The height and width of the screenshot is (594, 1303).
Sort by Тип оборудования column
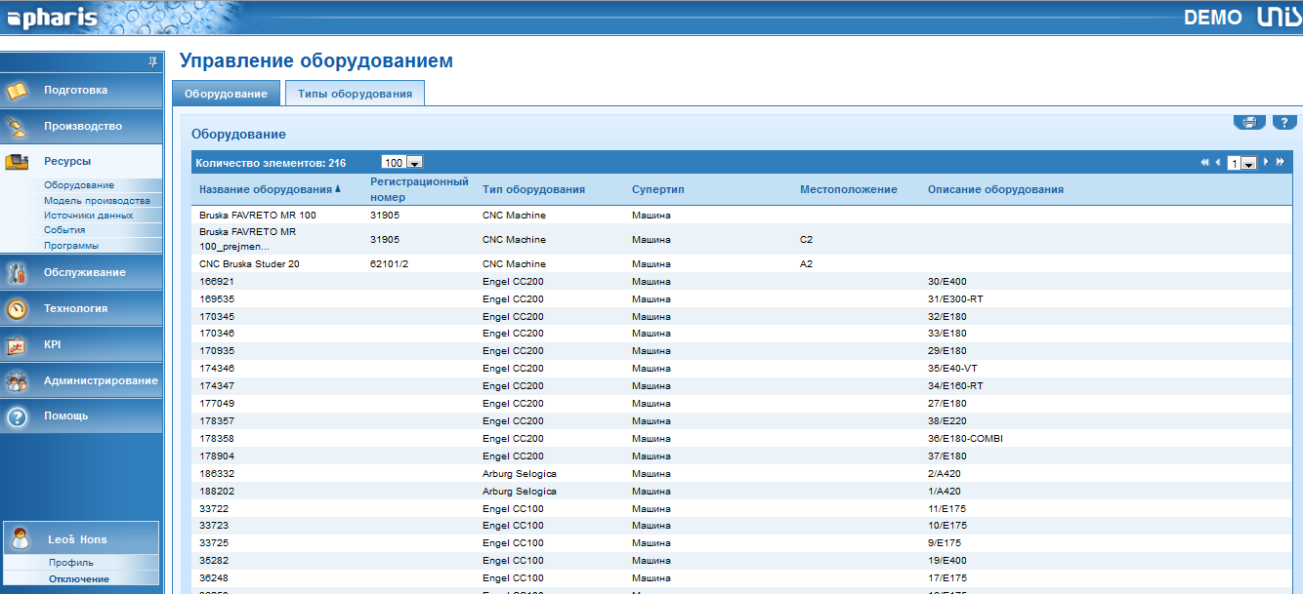533,189
